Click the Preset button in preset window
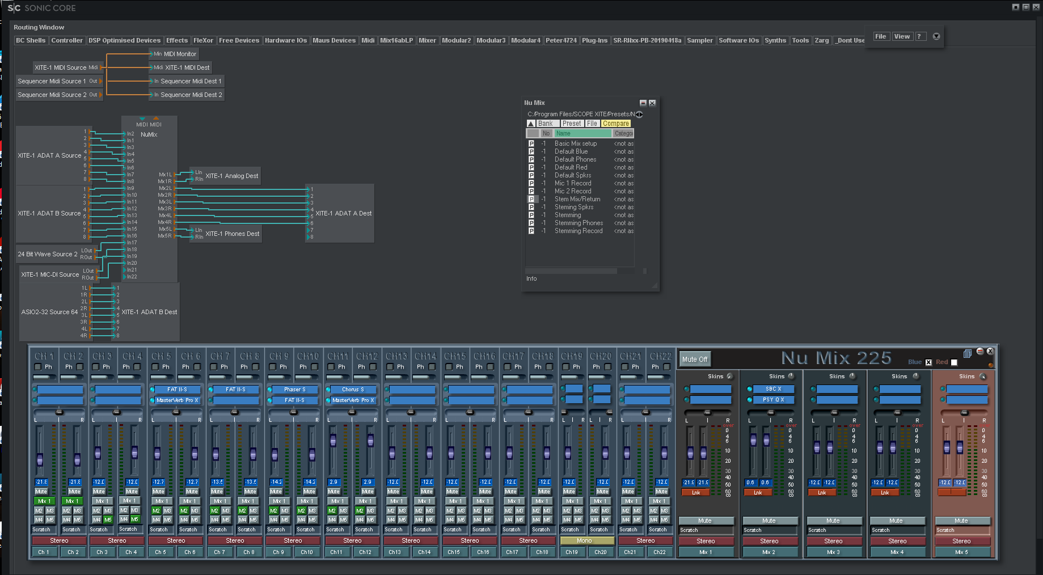Viewport: 1043px width, 575px height. click(x=572, y=124)
